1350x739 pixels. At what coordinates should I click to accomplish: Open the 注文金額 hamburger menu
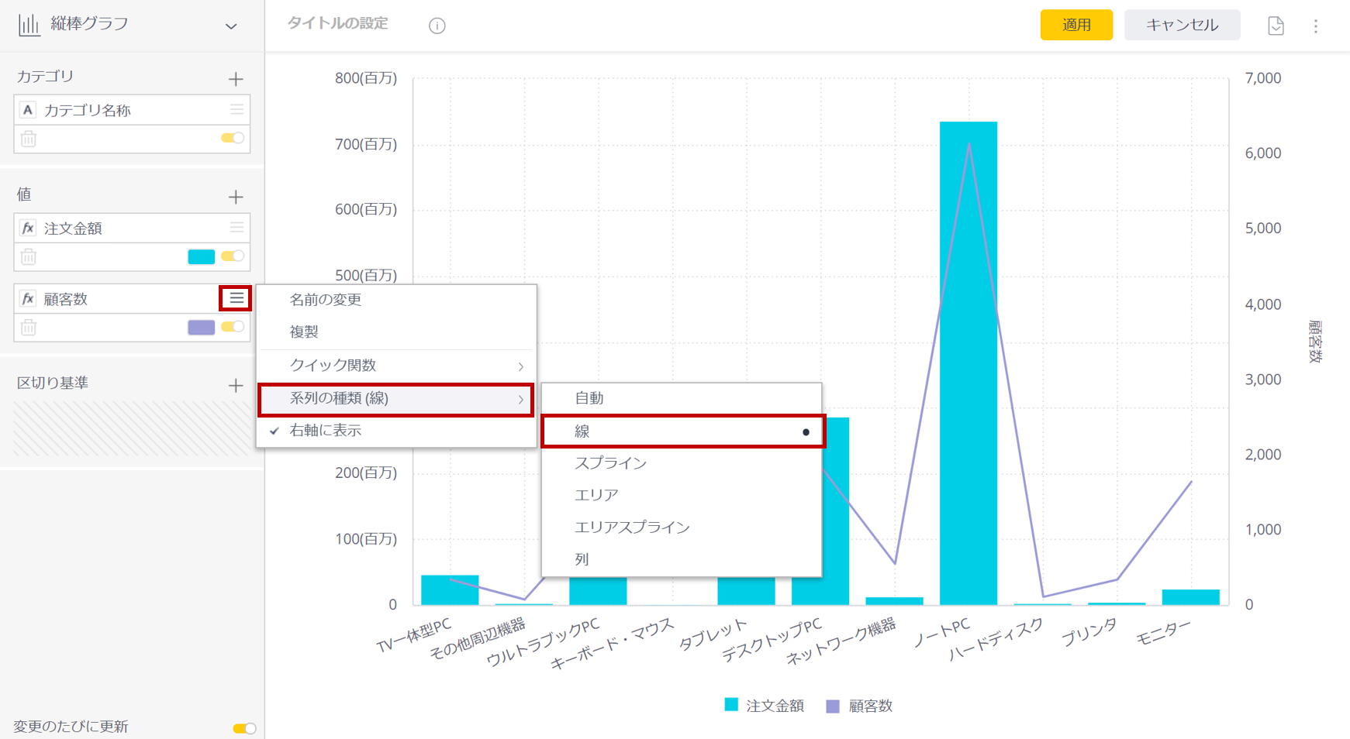tap(237, 227)
